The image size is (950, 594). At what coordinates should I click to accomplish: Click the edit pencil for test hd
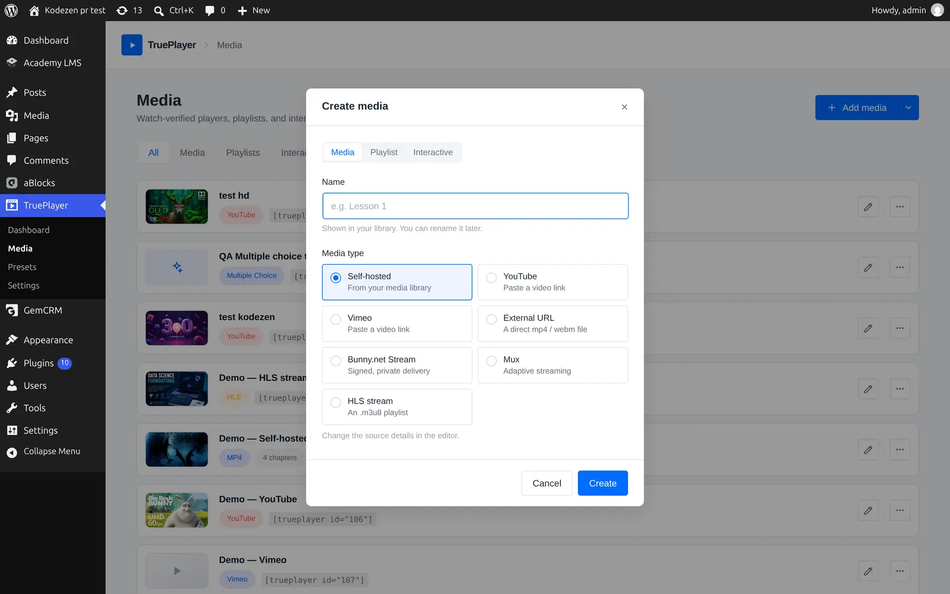[x=868, y=207]
